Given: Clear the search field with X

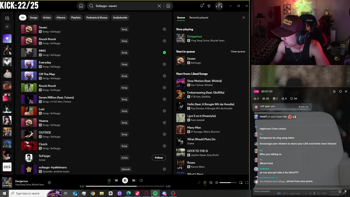Looking at the screenshot, I should coord(159,6).
